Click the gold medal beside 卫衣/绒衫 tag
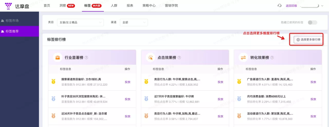Viewport: 329px width, 127px height. click(x=53, y=82)
